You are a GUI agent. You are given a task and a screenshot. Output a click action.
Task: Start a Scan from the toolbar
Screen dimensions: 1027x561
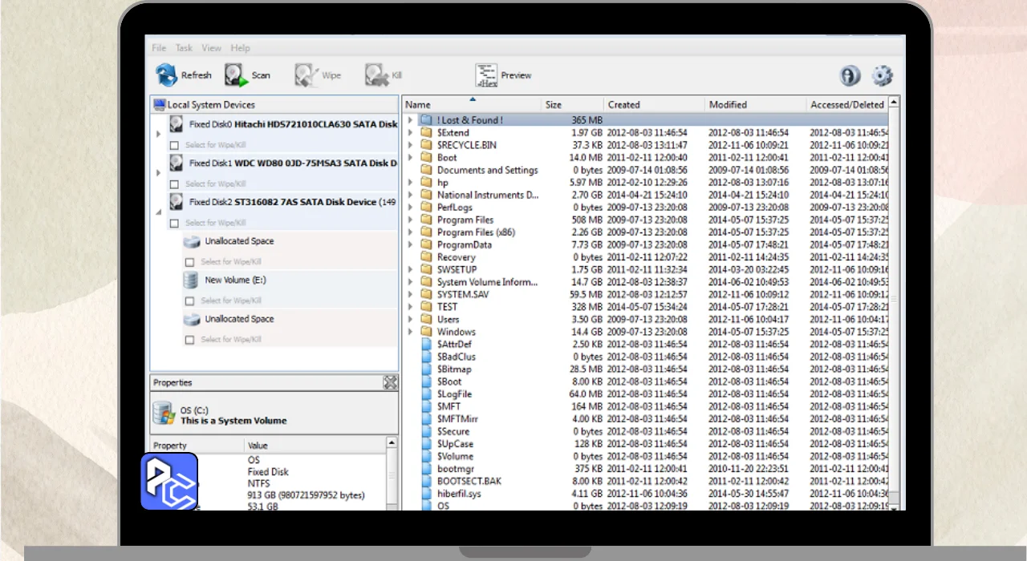(x=233, y=75)
